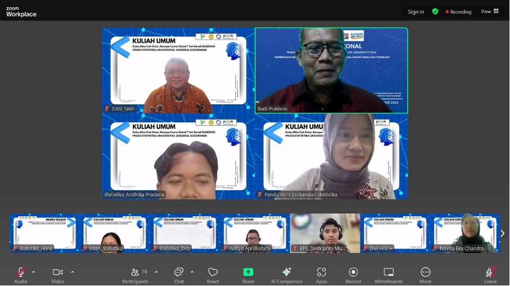Image resolution: width=510 pixels, height=286 pixels.
Task: Toggle meeting recording with Record button
Action: (x=353, y=275)
